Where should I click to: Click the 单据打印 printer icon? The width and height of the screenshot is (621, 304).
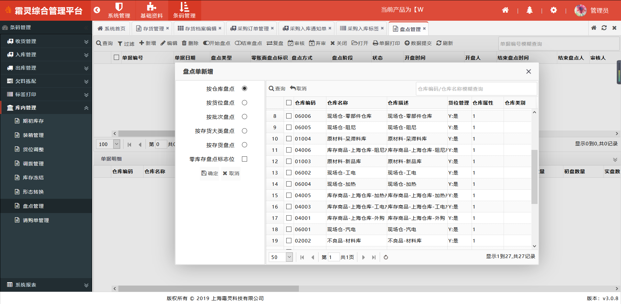tap(375, 43)
